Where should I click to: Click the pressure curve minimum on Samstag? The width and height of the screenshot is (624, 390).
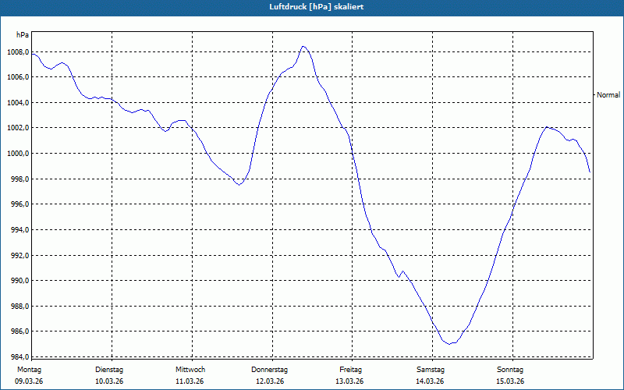(449, 344)
